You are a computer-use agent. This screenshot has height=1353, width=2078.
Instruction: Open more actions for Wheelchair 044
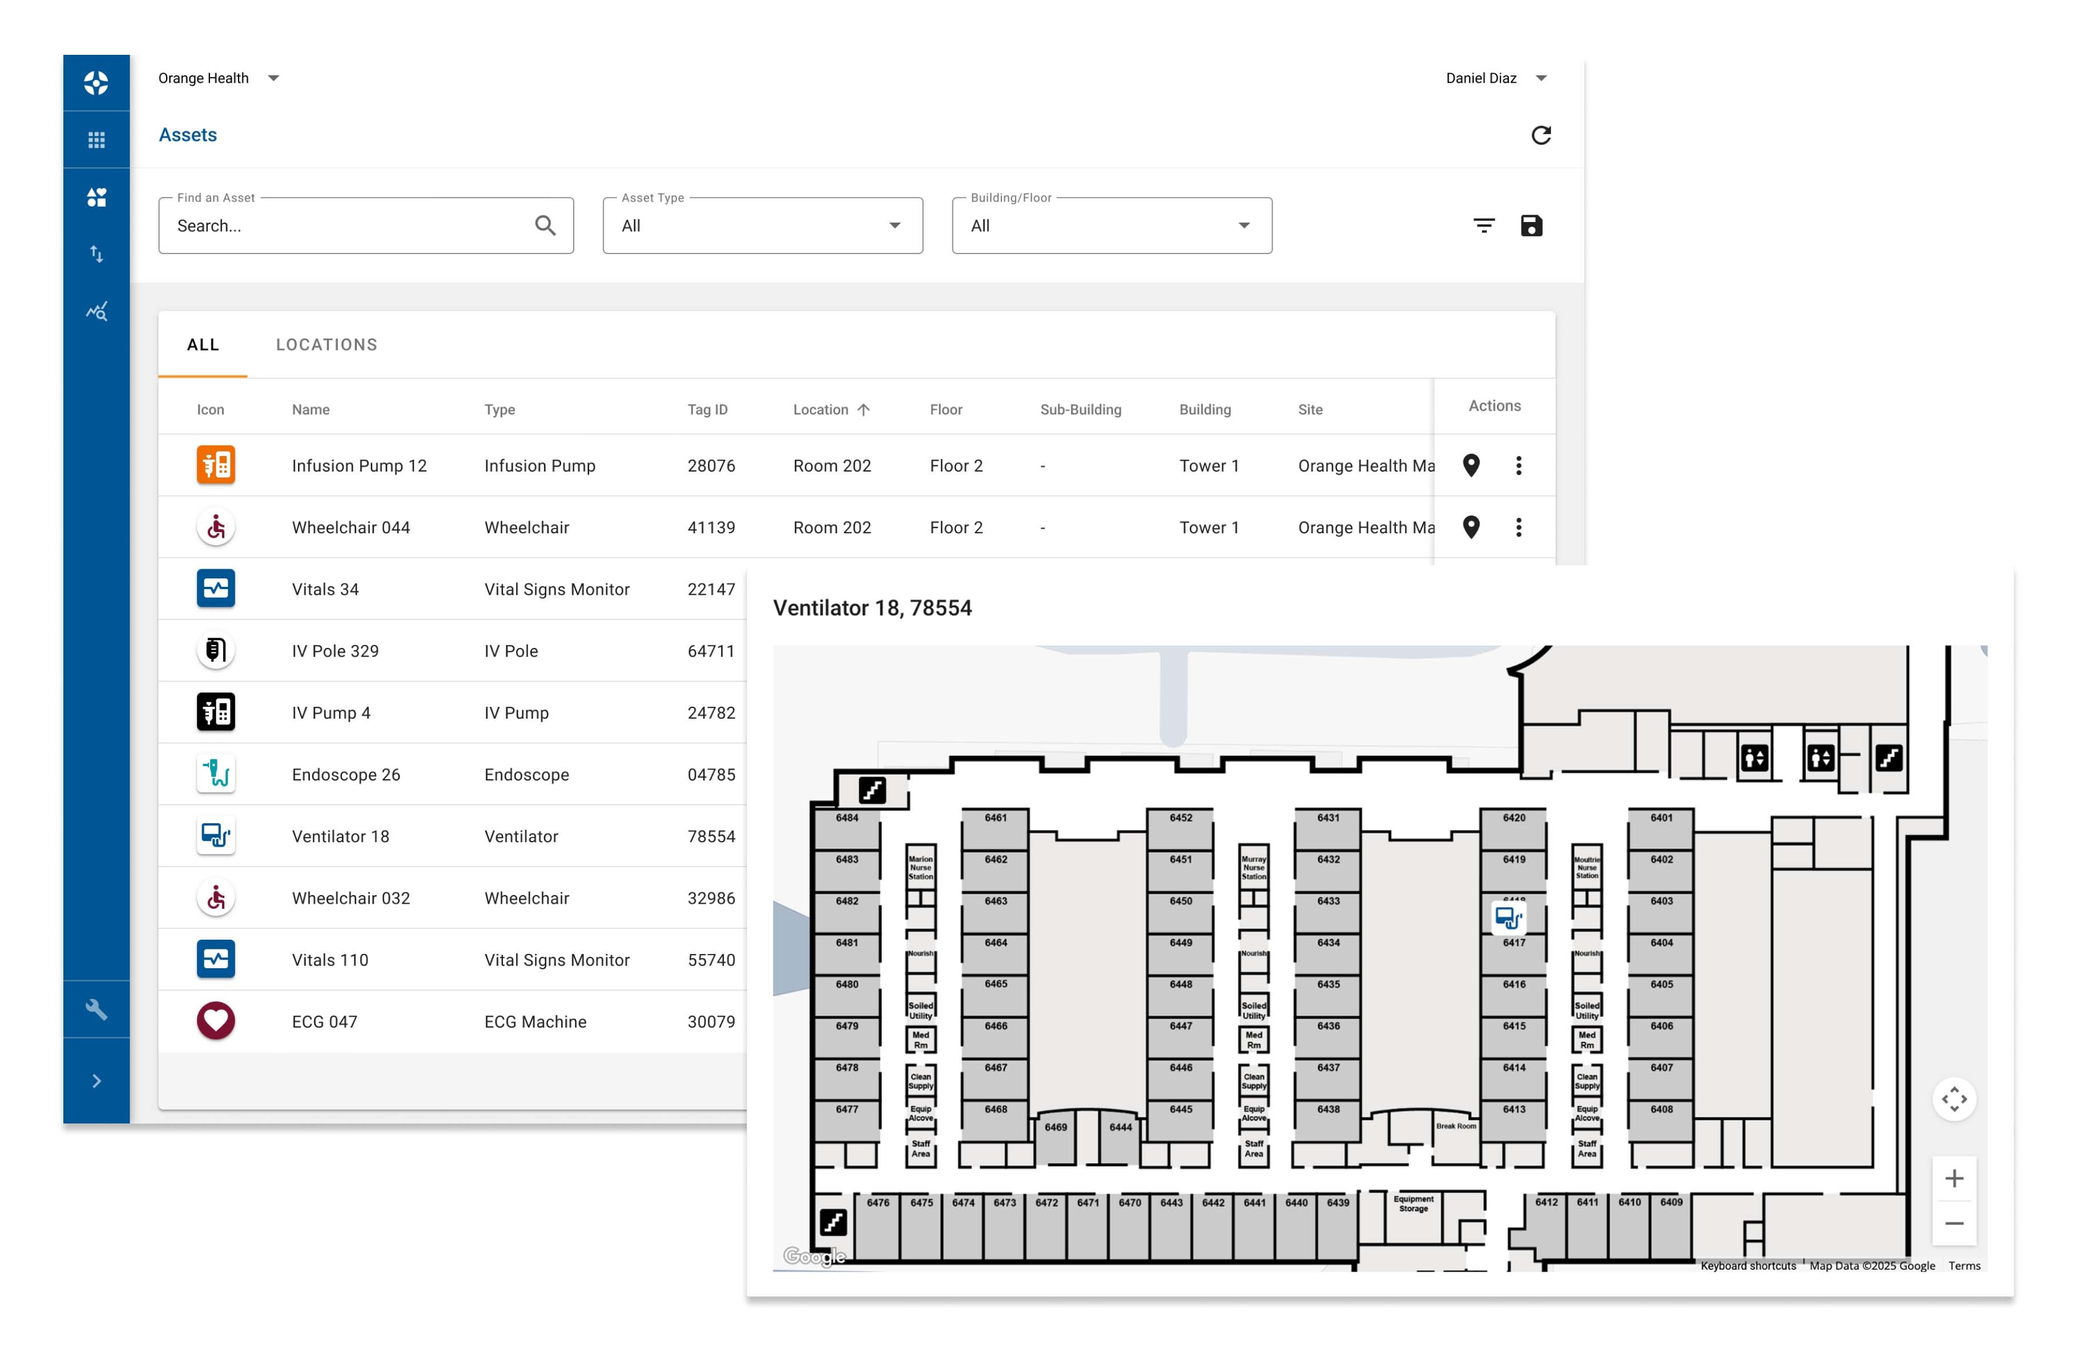pos(1519,527)
